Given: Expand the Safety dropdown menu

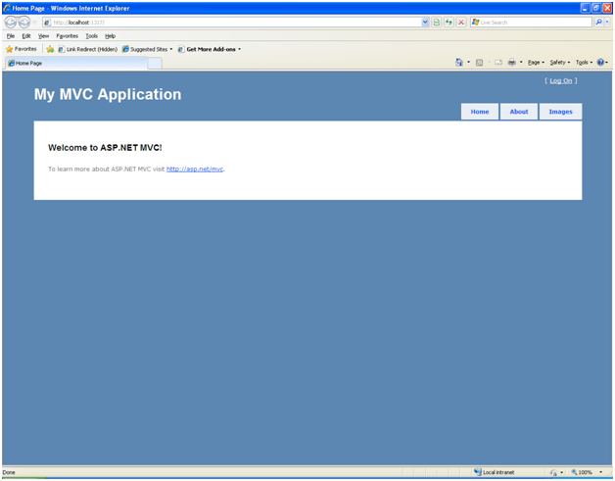Looking at the screenshot, I should (559, 63).
